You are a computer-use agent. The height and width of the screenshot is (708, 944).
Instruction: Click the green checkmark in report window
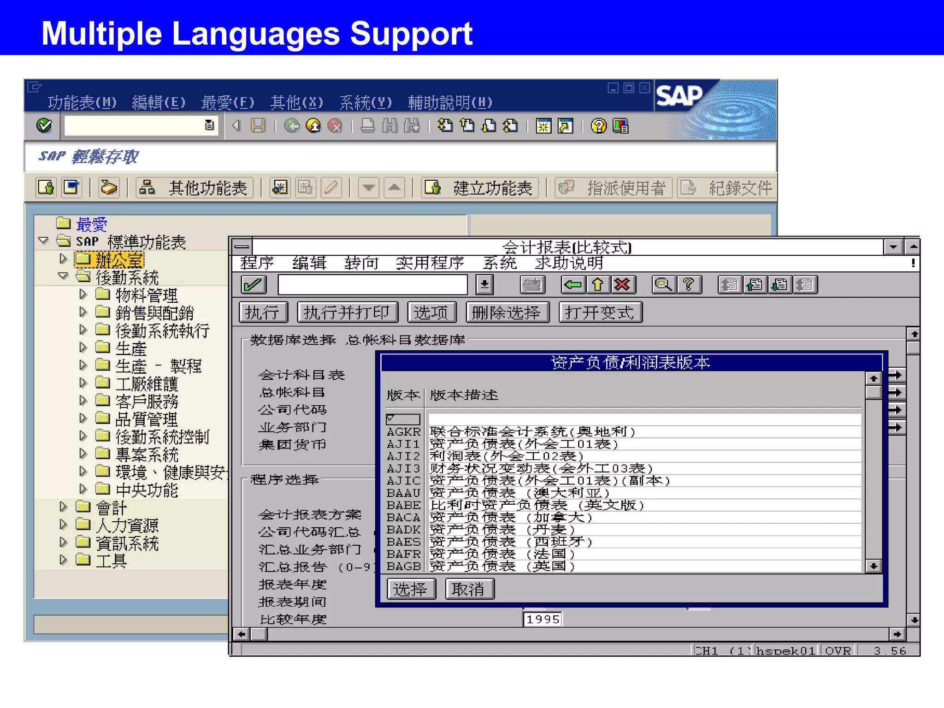tap(254, 284)
